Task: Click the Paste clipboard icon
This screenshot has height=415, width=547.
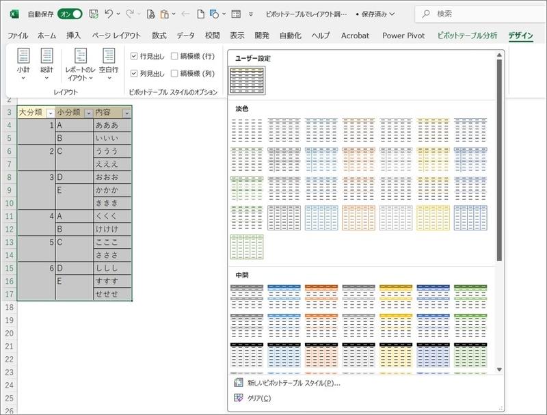Action: point(164,14)
